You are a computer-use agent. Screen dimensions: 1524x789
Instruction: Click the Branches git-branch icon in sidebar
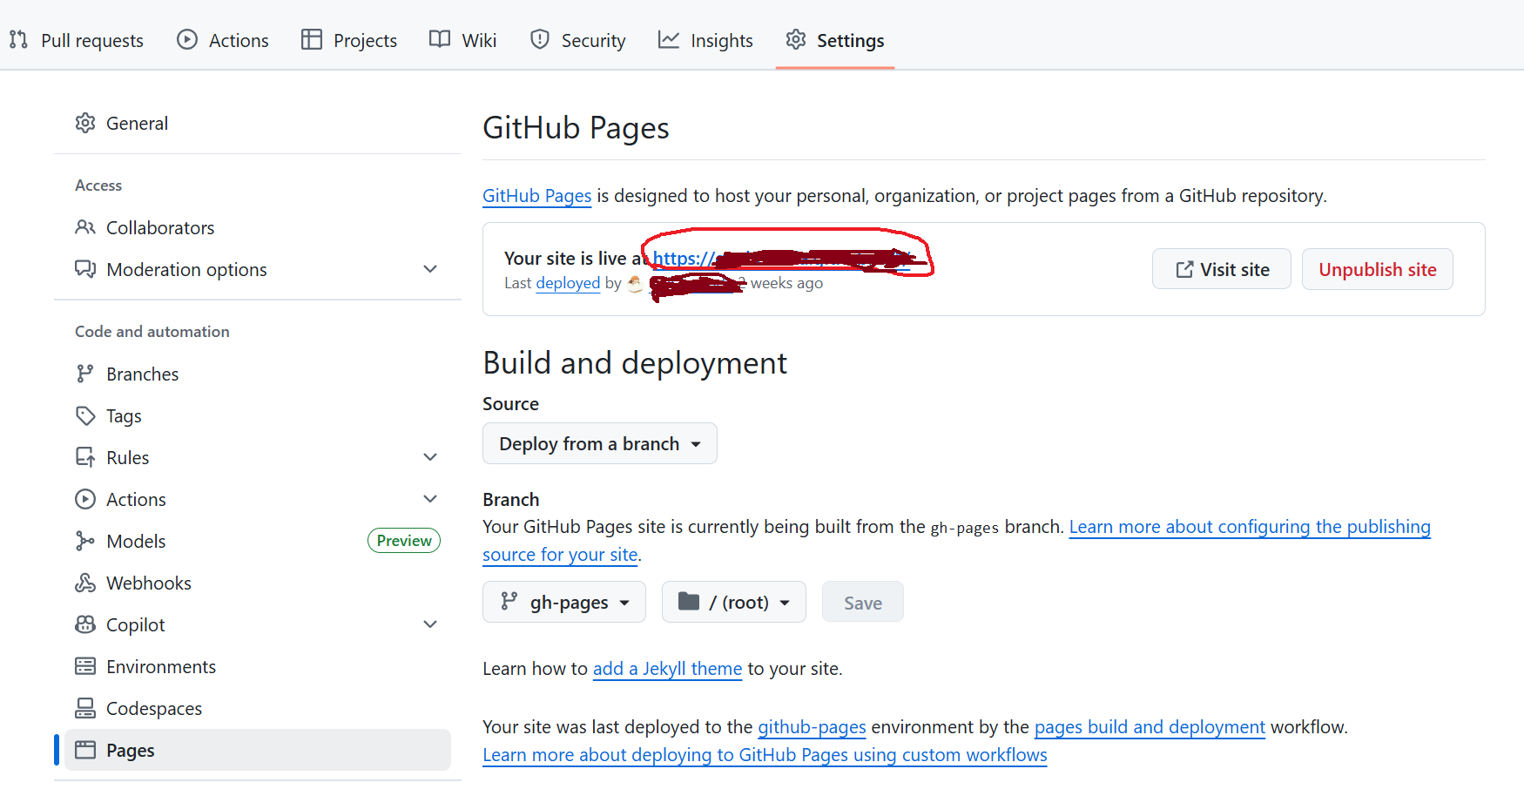84,374
